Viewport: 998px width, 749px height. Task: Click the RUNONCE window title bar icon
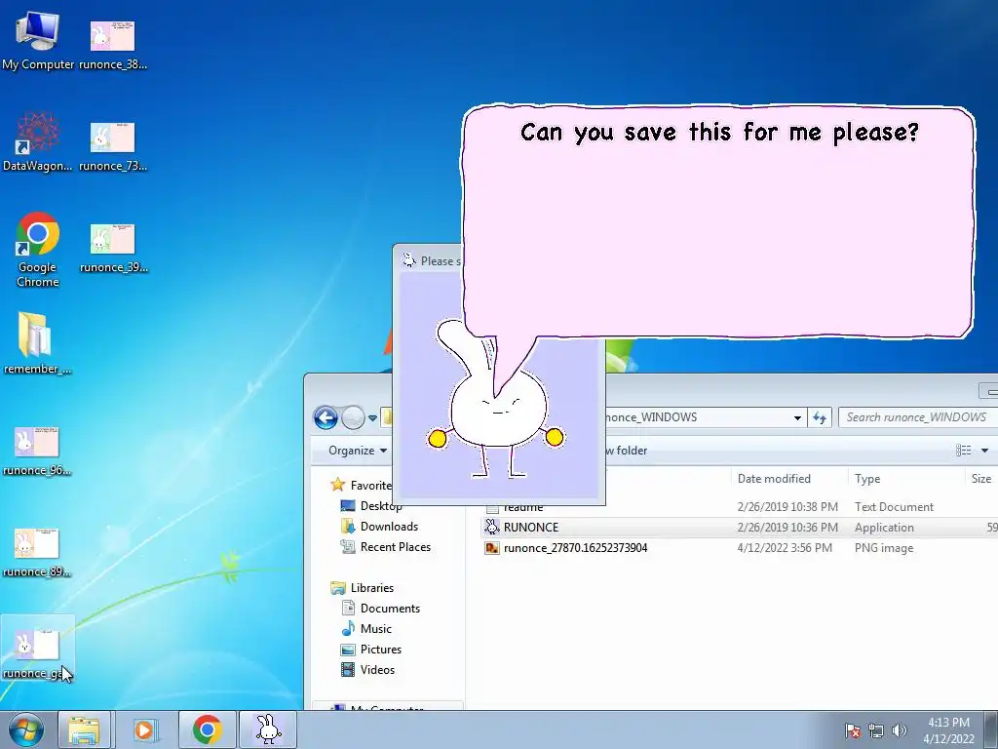point(408,259)
